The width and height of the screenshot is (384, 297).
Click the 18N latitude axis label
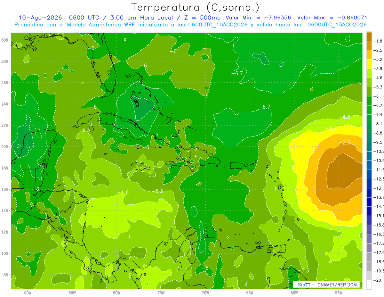tap(4, 168)
